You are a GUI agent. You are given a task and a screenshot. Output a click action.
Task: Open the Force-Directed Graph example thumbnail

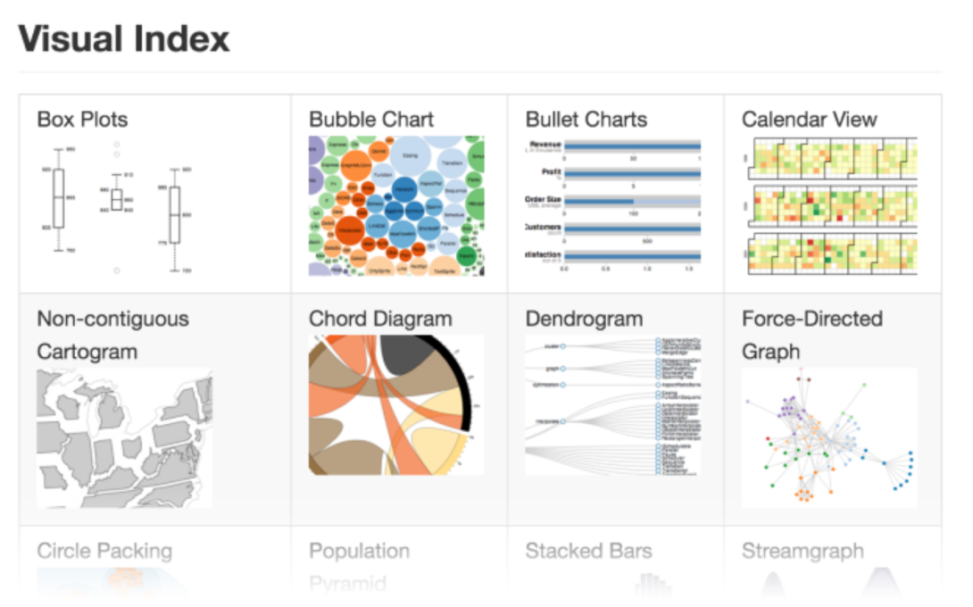(x=828, y=437)
